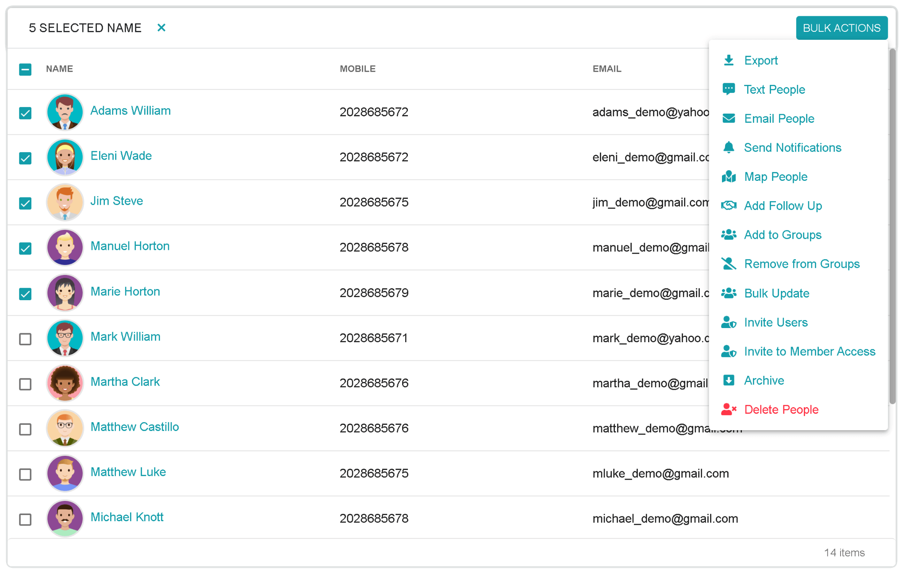Open Eleni Wade's avatar
This screenshot has height=569, width=906.
[x=65, y=157]
